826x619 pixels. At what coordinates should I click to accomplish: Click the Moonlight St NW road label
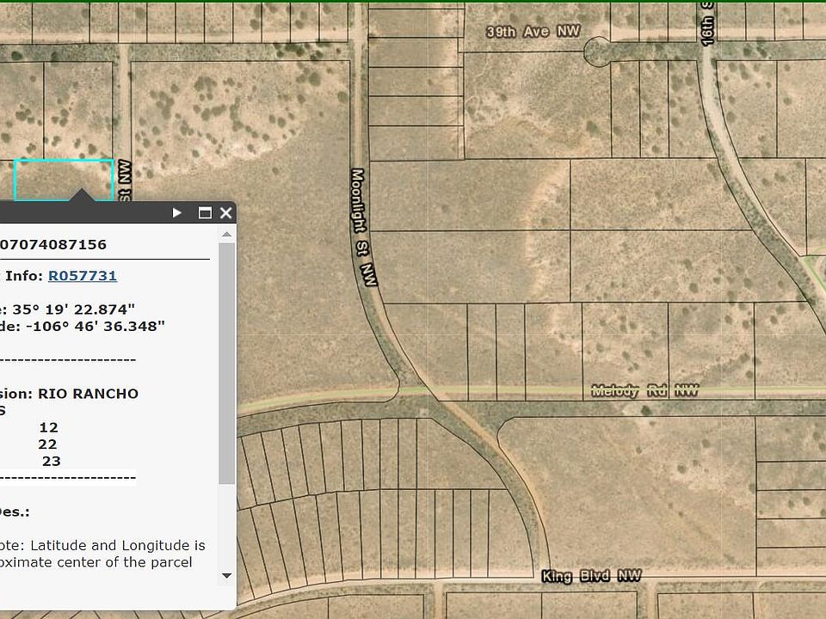click(364, 227)
